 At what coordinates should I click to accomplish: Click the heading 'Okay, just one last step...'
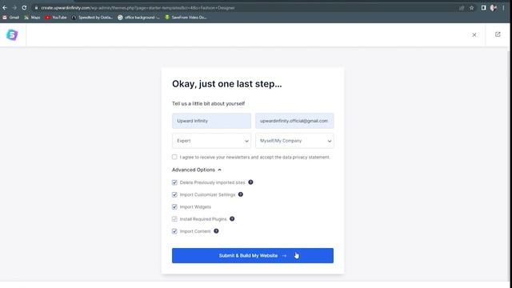click(x=227, y=84)
